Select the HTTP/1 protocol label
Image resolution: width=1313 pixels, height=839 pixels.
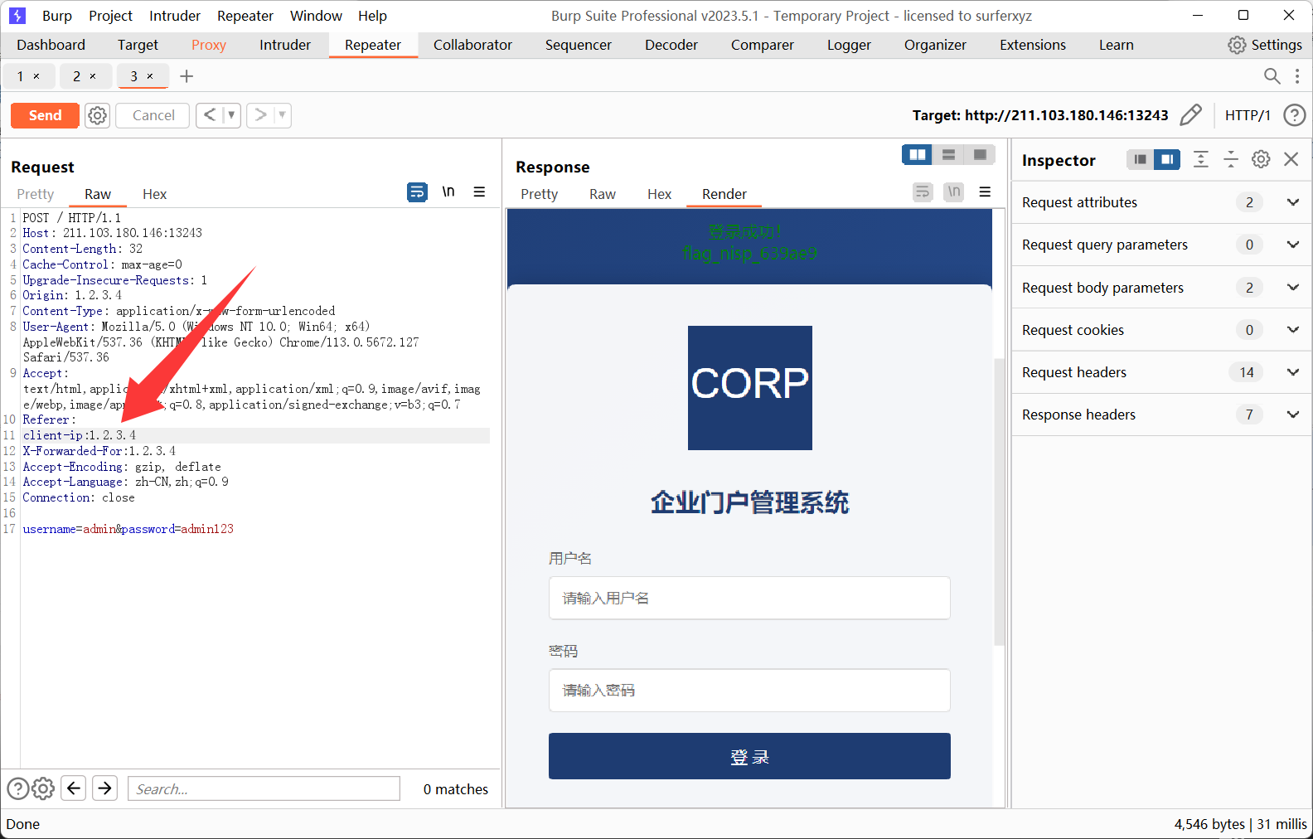(1248, 115)
